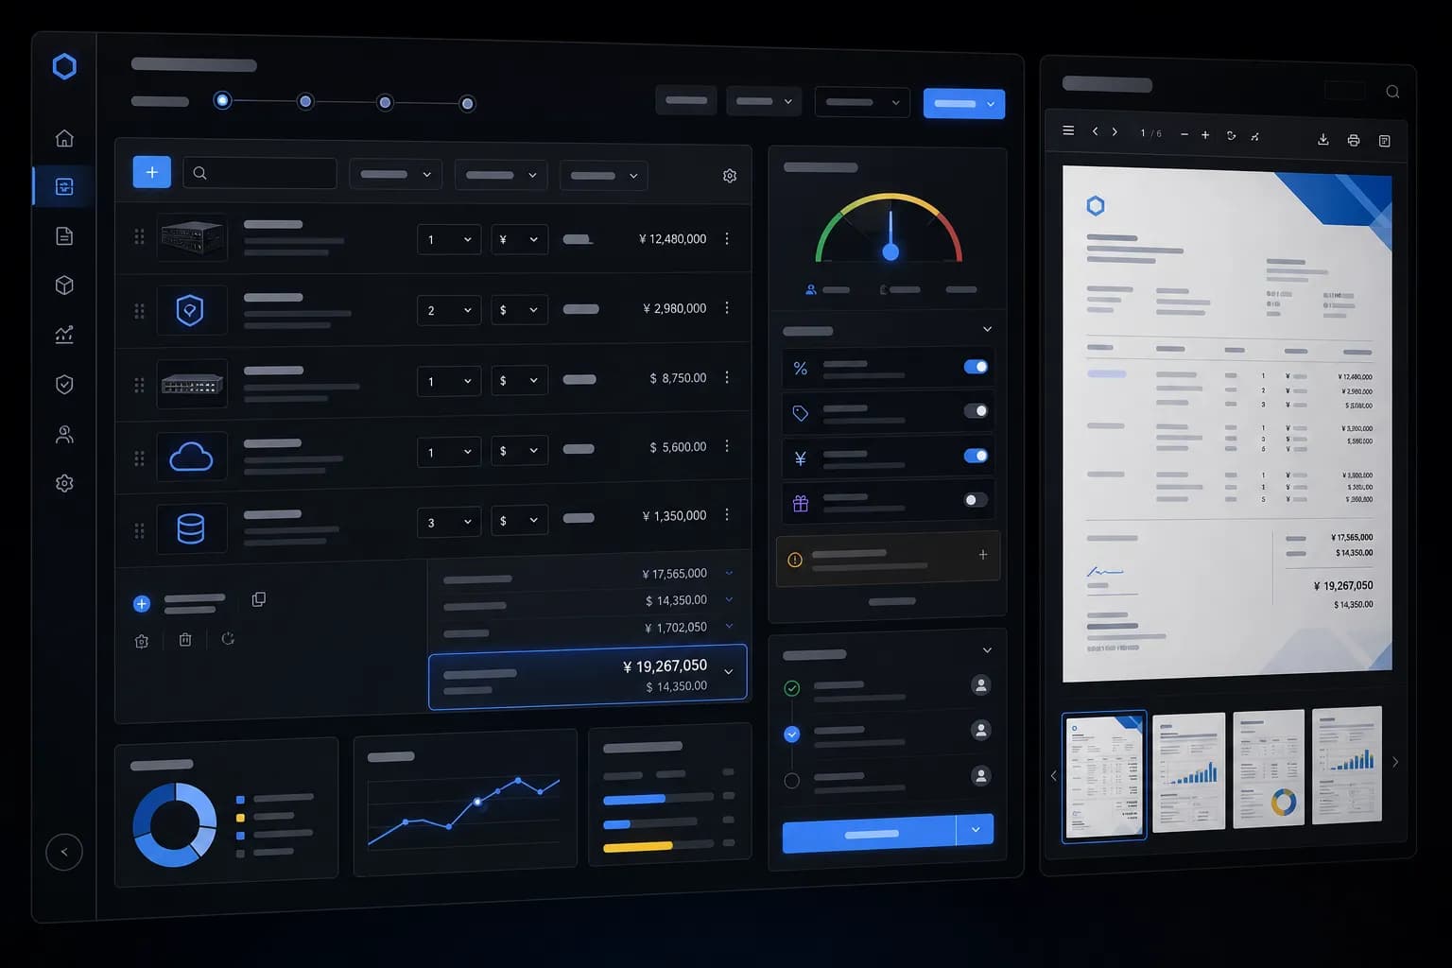Viewport: 1452px width, 968px height.
Task: Click the gauge needle knob
Action: pos(890,251)
